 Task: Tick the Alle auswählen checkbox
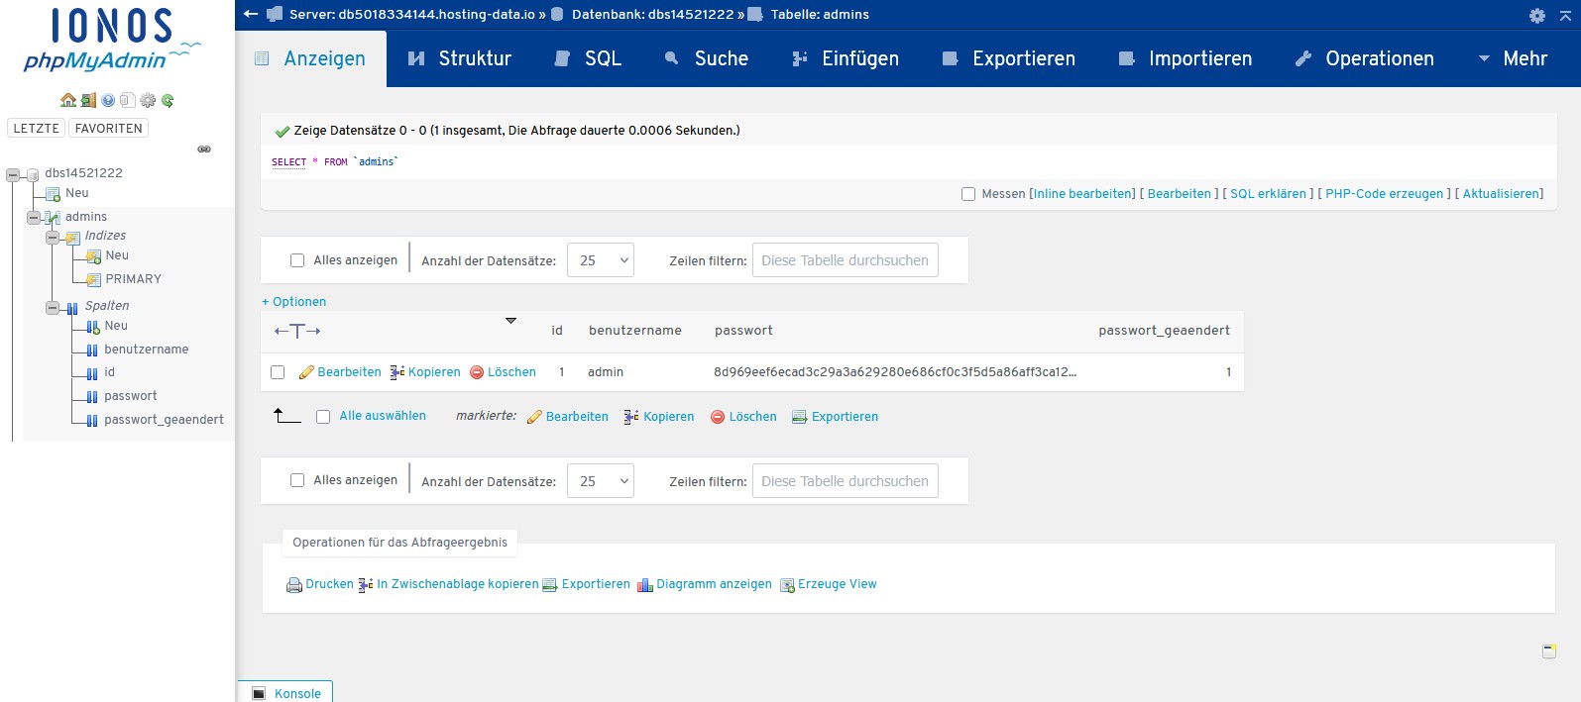coord(323,417)
